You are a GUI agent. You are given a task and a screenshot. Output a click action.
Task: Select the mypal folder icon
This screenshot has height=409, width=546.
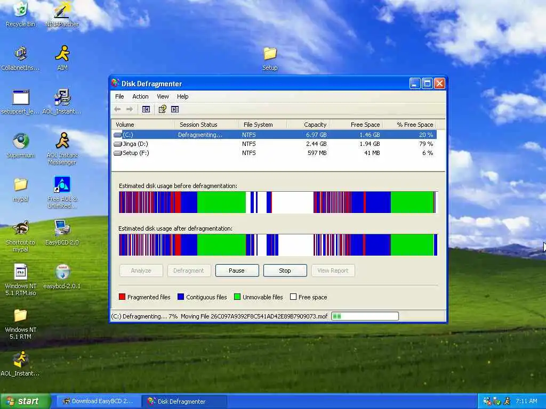coord(21,190)
